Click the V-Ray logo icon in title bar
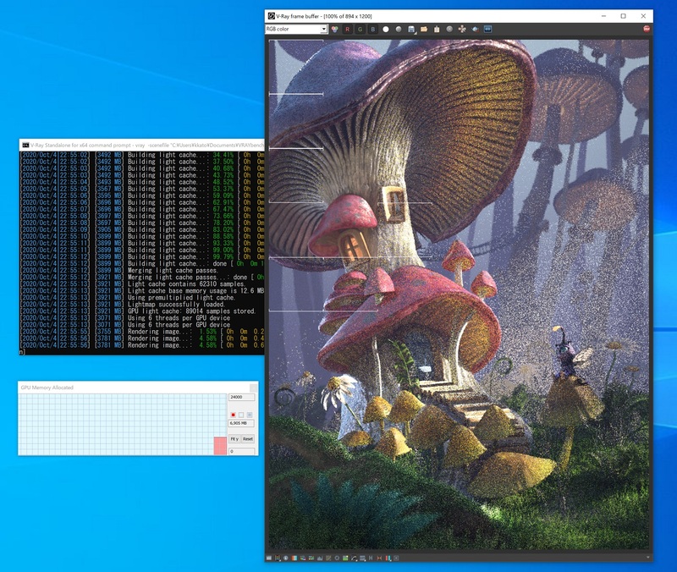This screenshot has height=572, width=677. [x=271, y=16]
